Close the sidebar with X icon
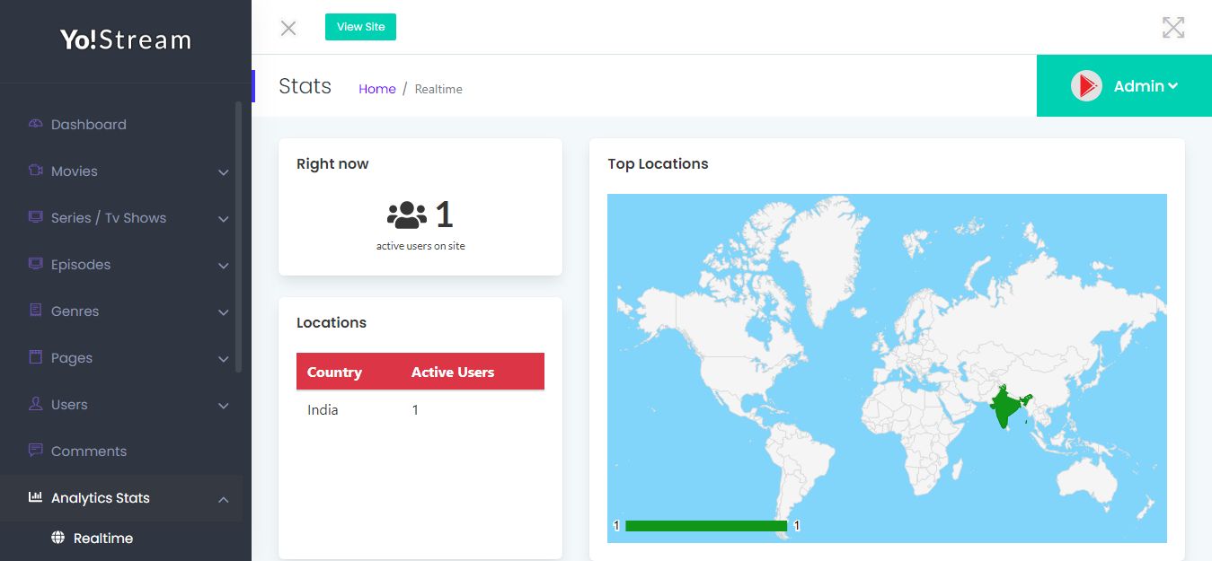 pos(288,28)
